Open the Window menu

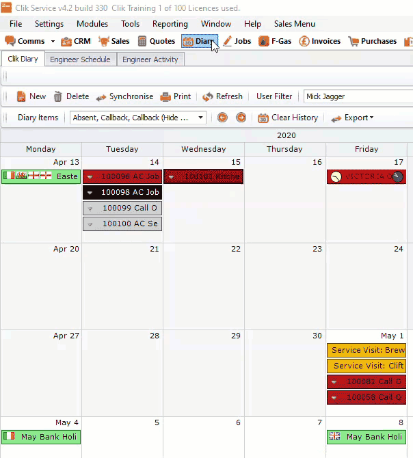tap(216, 24)
